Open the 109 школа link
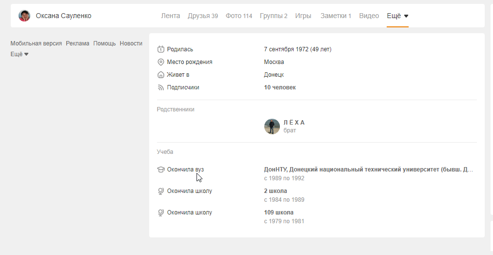 278,212
